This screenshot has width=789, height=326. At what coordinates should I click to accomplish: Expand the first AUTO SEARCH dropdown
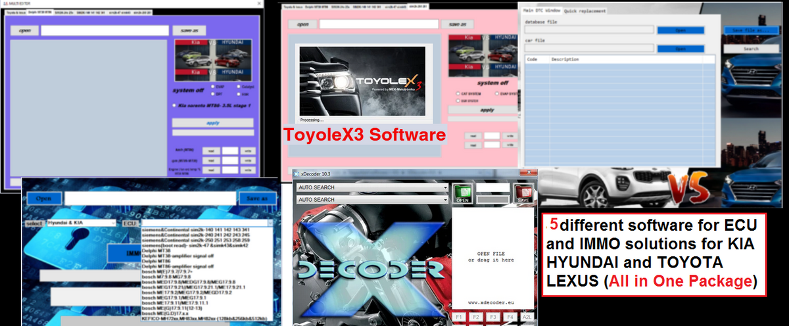point(445,188)
